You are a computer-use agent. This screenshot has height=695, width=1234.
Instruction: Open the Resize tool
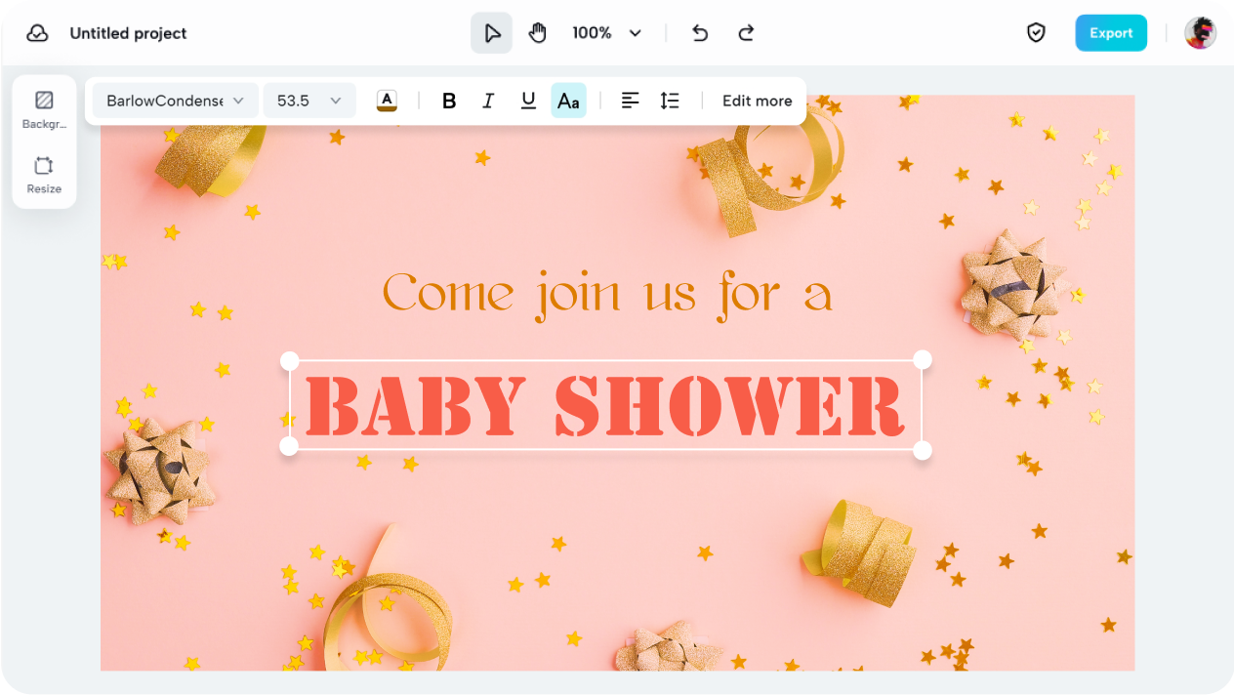pyautogui.click(x=44, y=175)
